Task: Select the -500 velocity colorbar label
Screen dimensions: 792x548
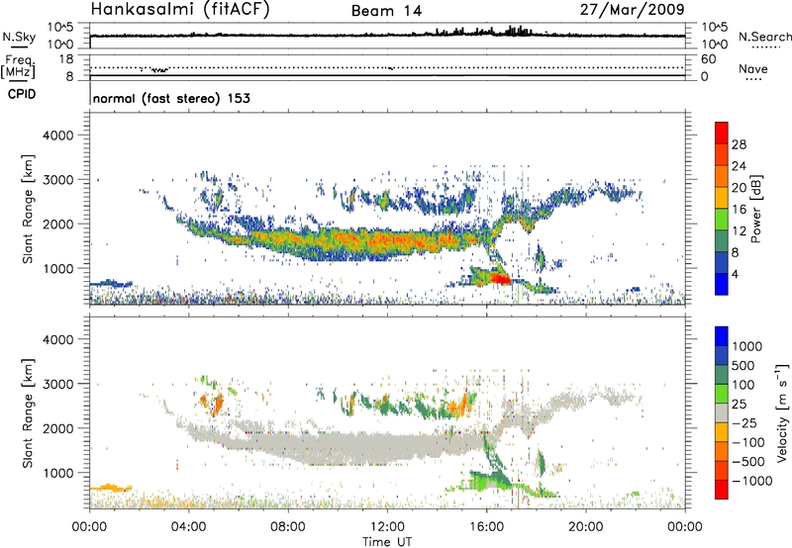Action: [748, 461]
